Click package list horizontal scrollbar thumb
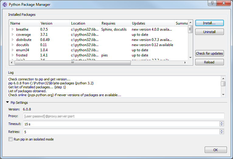The height and width of the screenshot is (159, 233). 73,63
